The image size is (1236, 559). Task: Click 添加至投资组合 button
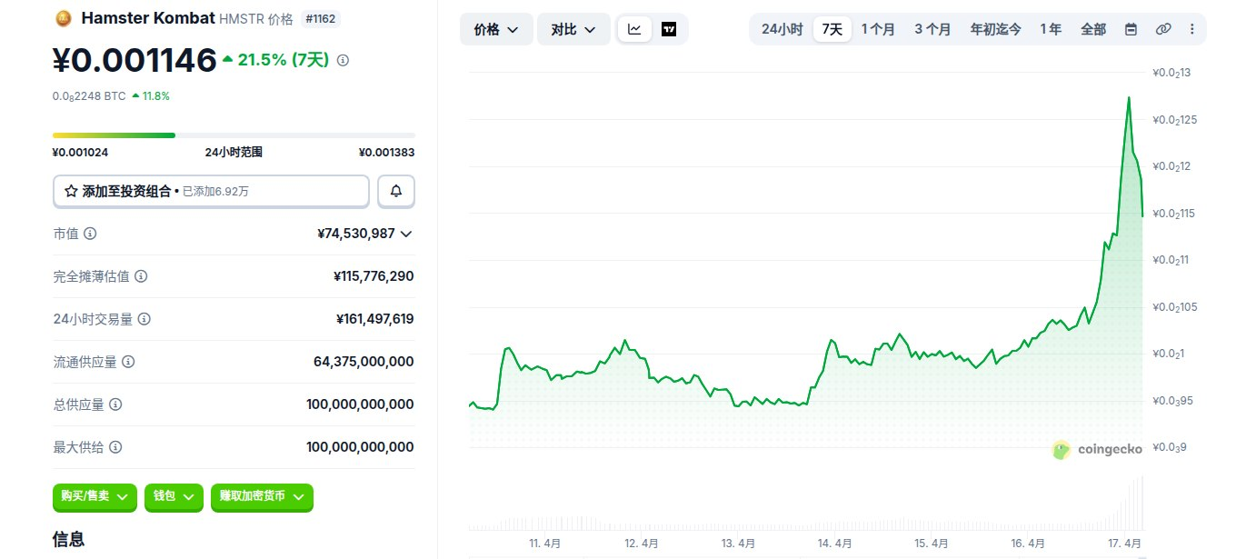211,192
